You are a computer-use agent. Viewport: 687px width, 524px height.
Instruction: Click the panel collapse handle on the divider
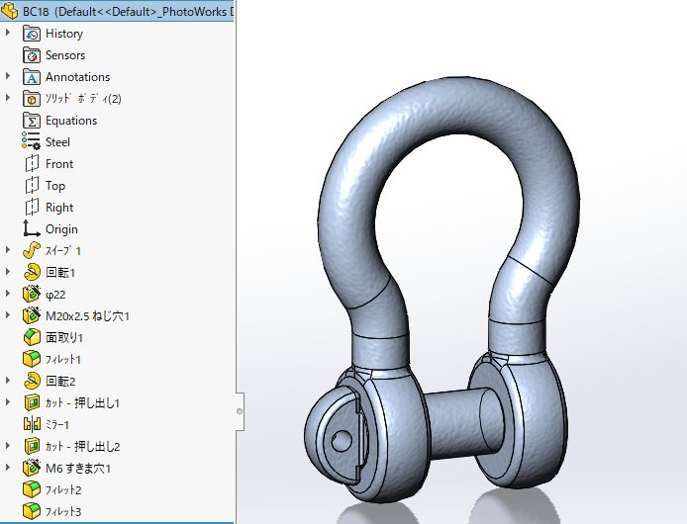point(240,411)
